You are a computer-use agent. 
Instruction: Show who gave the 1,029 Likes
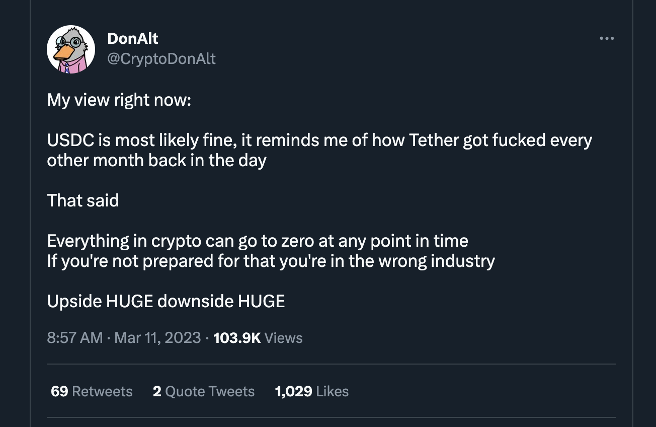click(x=312, y=391)
